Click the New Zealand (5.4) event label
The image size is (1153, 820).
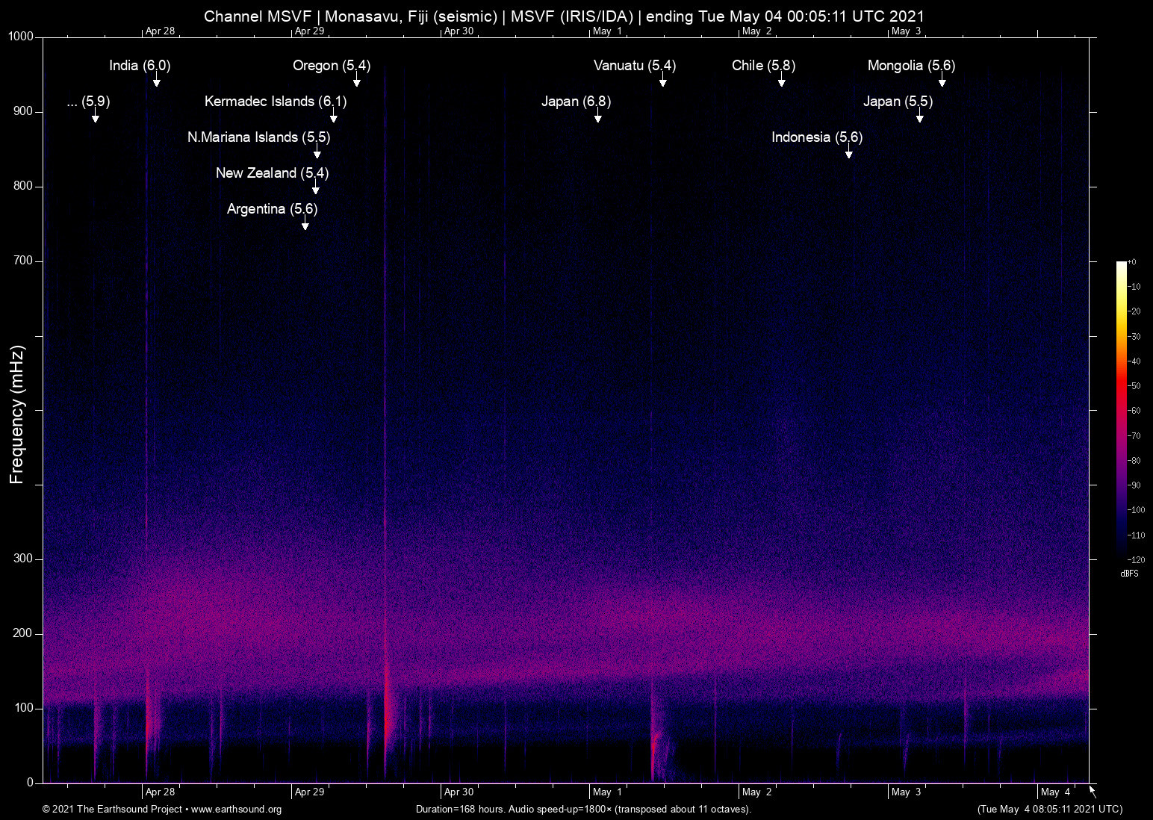click(x=272, y=173)
